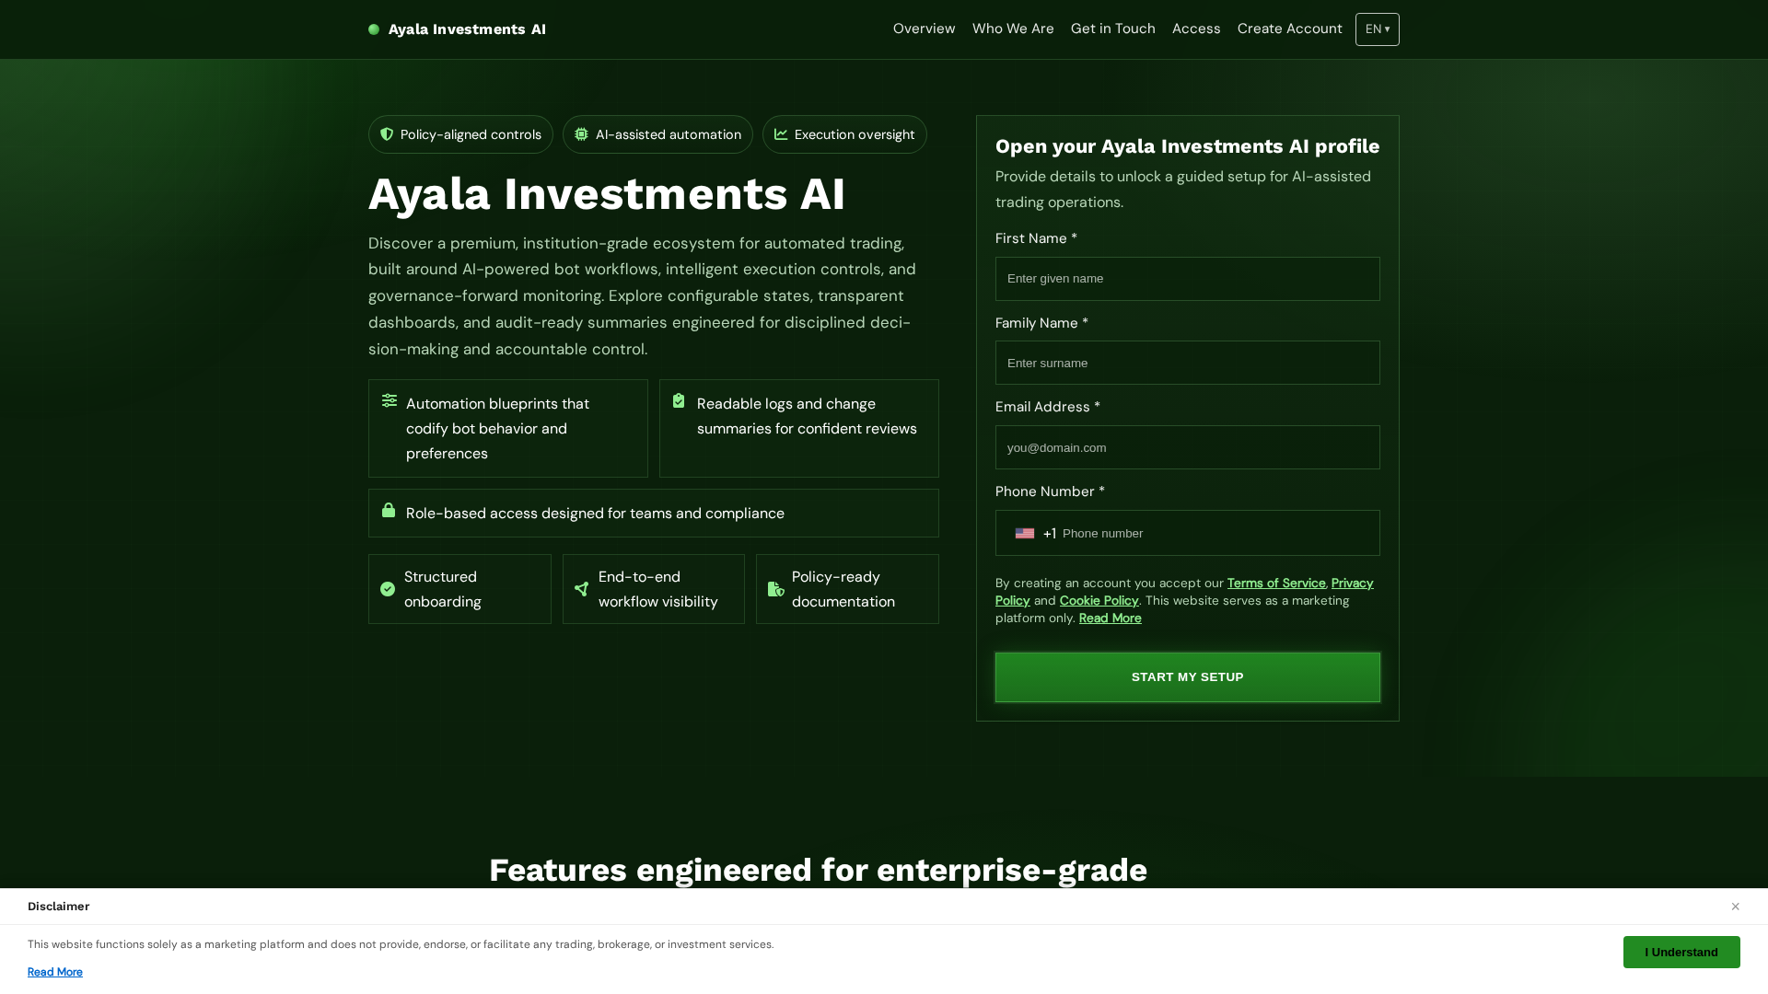Select Access in the navigation bar
Screen dimensions: 1768x994
click(x=1196, y=29)
